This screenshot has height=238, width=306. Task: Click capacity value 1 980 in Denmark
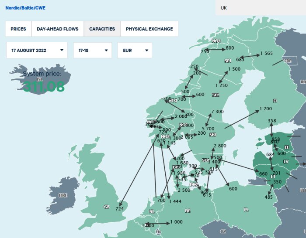point(179,173)
